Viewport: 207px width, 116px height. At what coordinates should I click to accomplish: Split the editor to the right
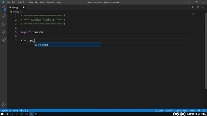tap(198, 7)
